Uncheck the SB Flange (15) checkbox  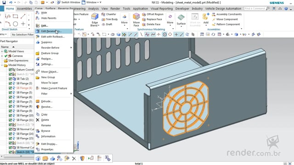[10, 138]
